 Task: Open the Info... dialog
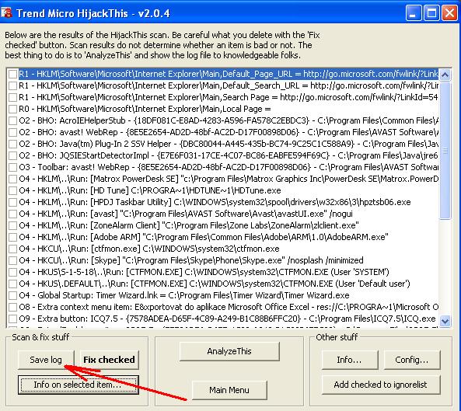350,360
